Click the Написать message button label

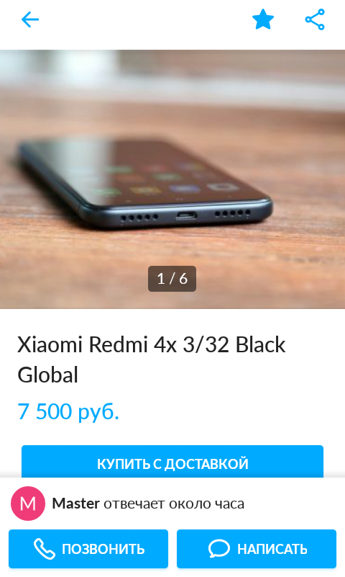click(x=272, y=549)
